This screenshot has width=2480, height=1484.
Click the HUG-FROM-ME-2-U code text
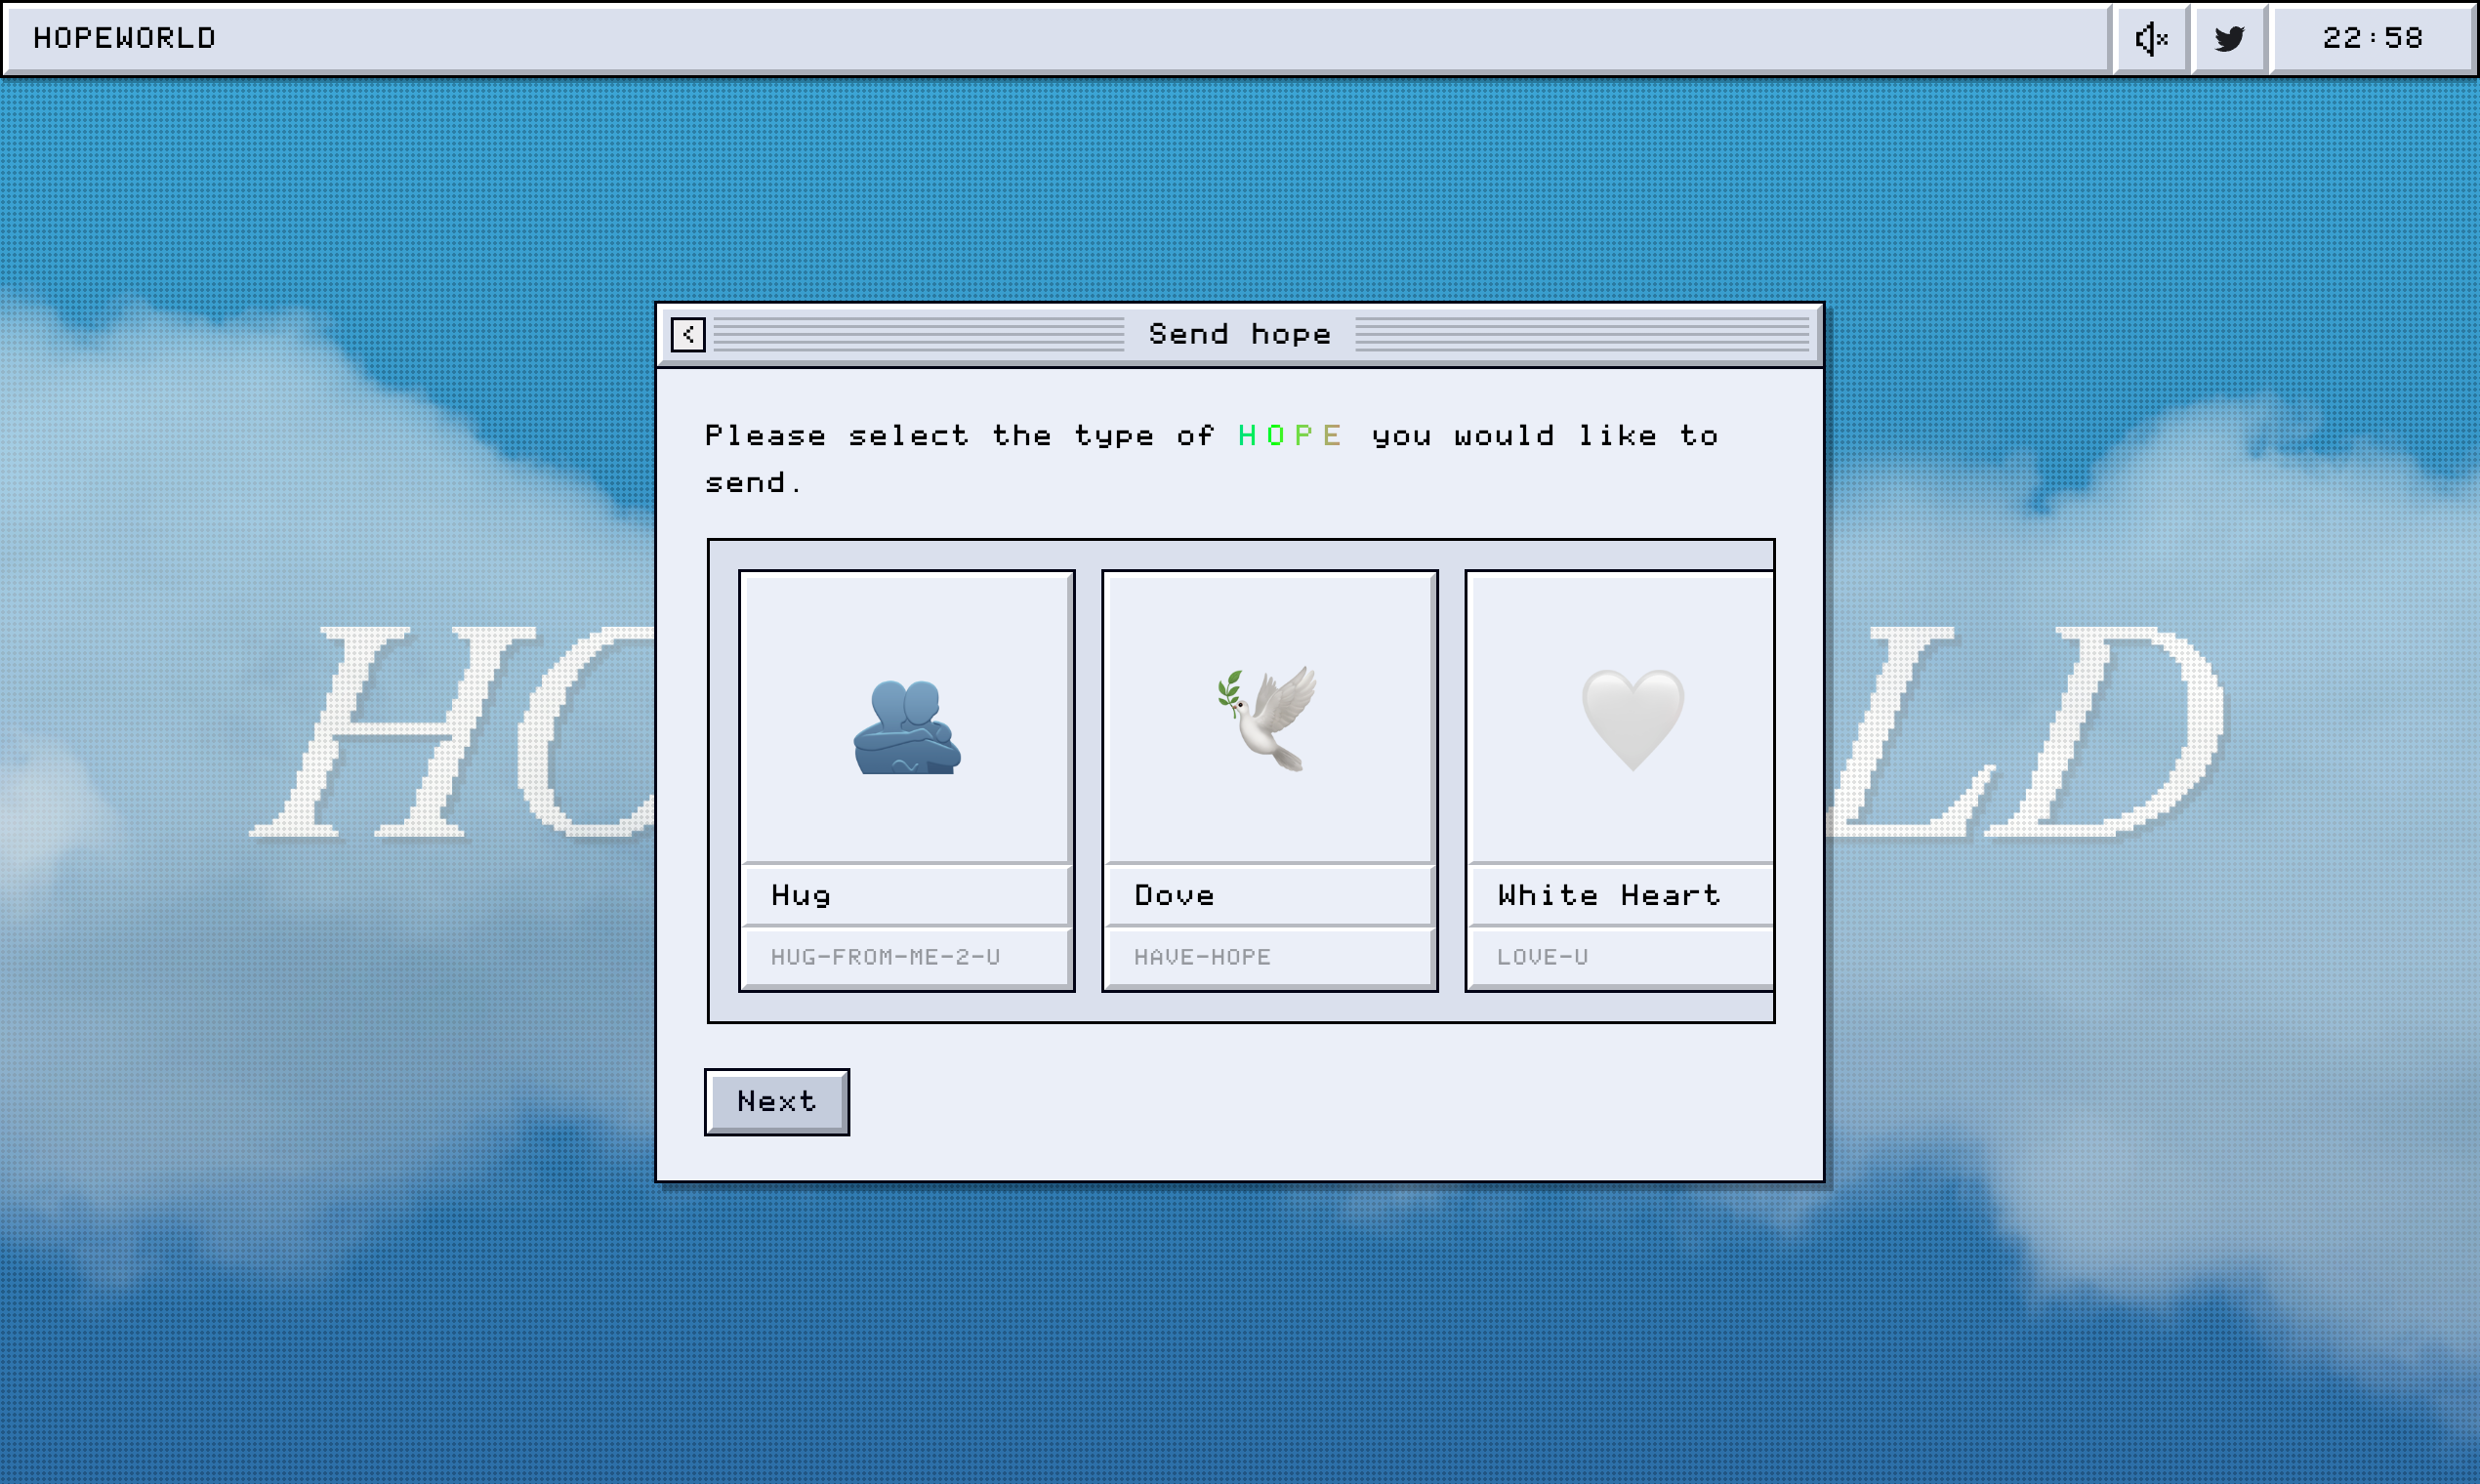pyautogui.click(x=885, y=957)
